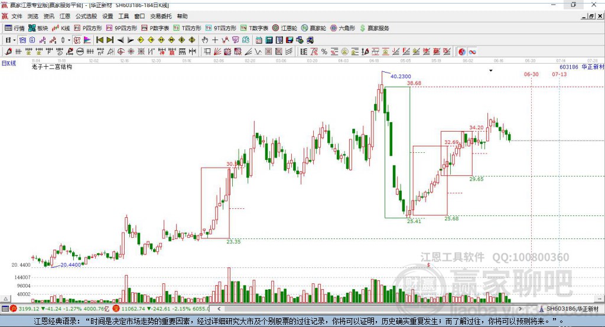Image resolution: width=605 pixels, height=327 pixels.
Task: Open the P数字表 tool
Action: tap(155, 28)
